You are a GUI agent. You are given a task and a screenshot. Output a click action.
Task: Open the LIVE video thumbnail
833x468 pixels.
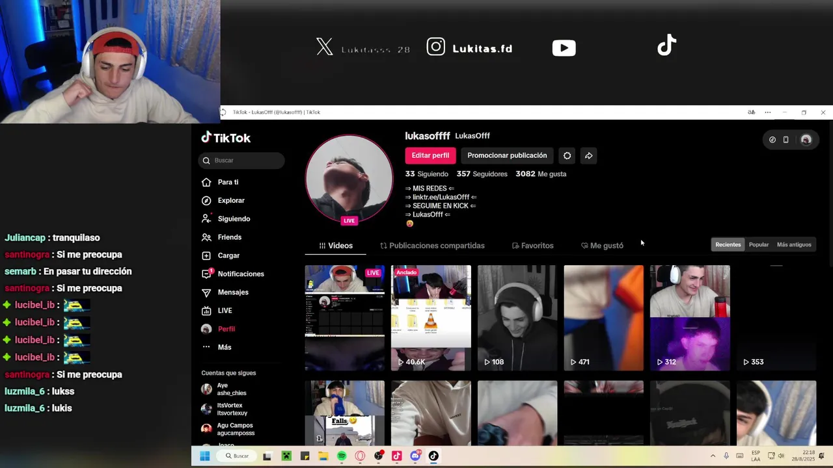(x=345, y=318)
